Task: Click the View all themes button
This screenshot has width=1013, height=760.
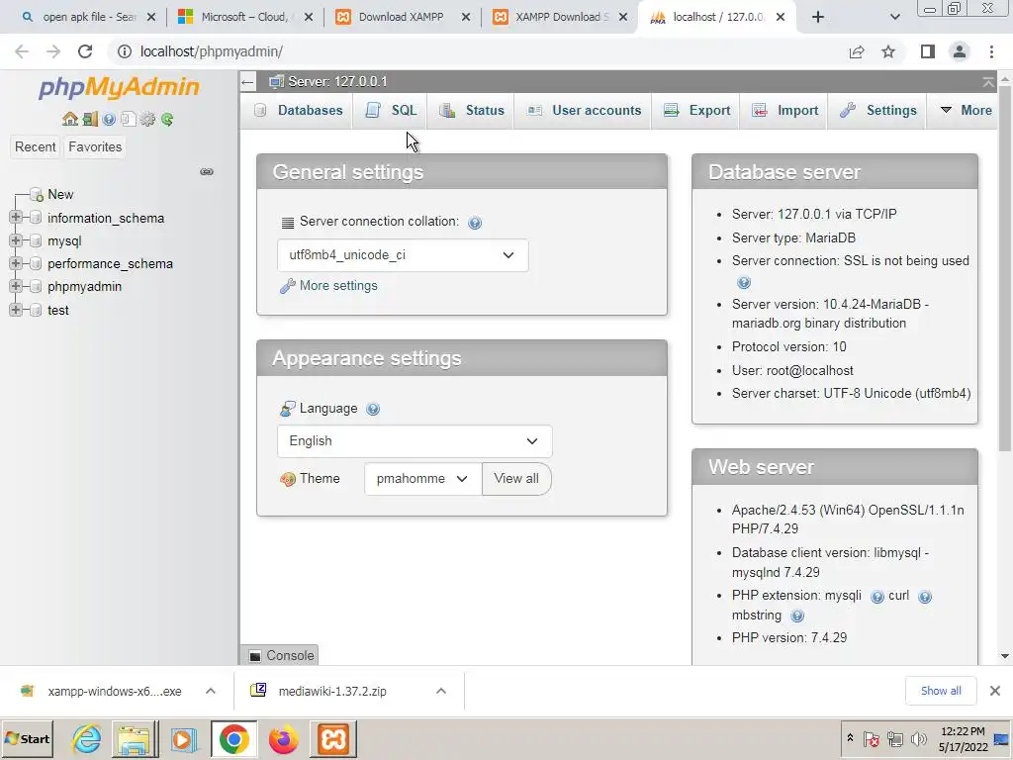Action: coord(516,479)
